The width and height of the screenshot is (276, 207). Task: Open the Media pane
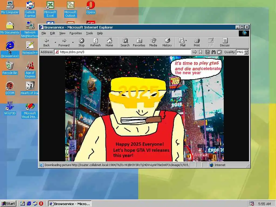[x=153, y=42]
